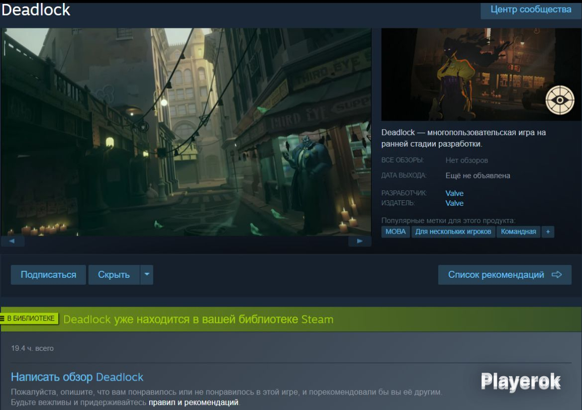Image resolution: width=582 pixels, height=410 pixels.
Task: Click the screenshot strip scrollbar track
Action: [x=186, y=242]
